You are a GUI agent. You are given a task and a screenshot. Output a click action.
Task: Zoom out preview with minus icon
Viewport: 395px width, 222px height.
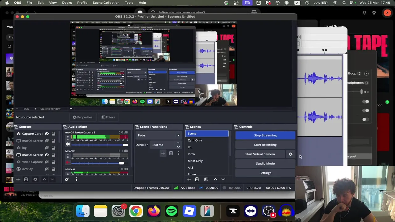[17, 109]
